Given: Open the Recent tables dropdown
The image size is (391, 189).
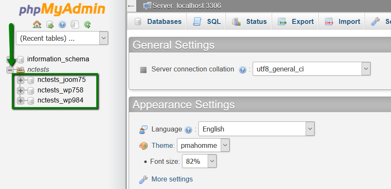Looking at the screenshot, I should click(62, 38).
